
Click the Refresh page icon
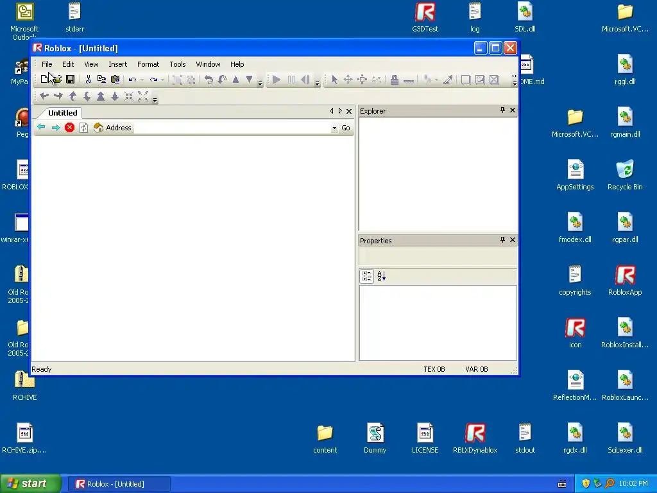(84, 128)
